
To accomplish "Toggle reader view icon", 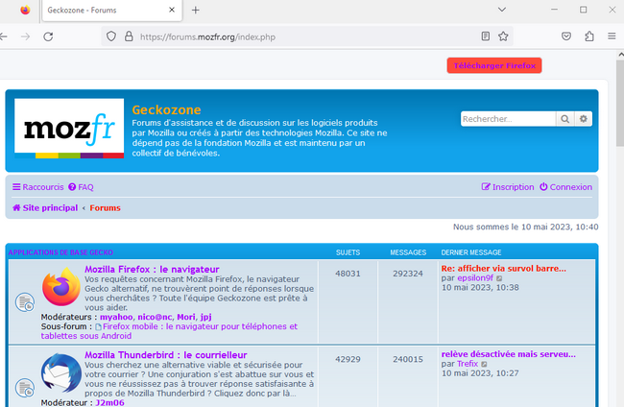I will [x=486, y=36].
